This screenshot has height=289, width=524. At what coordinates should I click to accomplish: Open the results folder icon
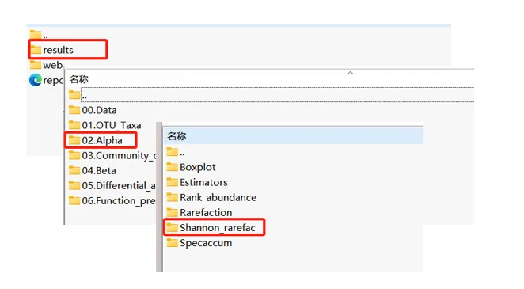[x=36, y=50]
